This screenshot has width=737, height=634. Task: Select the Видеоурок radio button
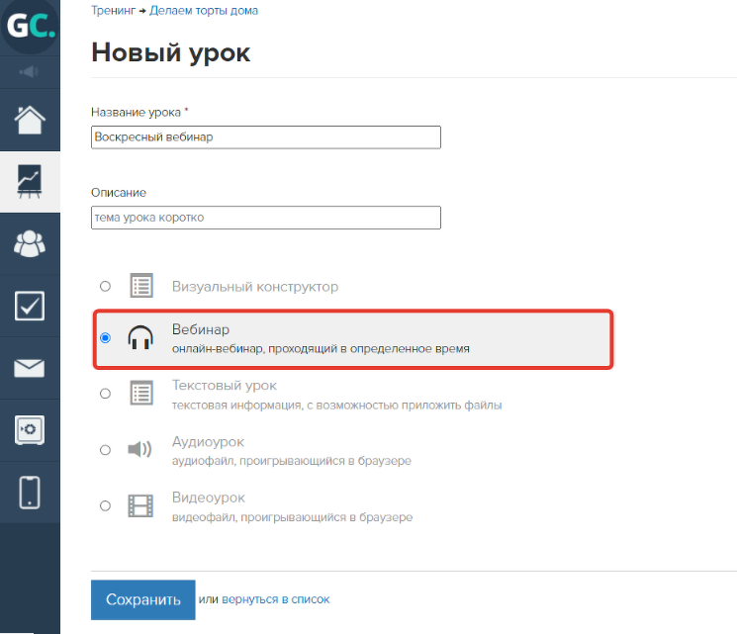click(106, 506)
